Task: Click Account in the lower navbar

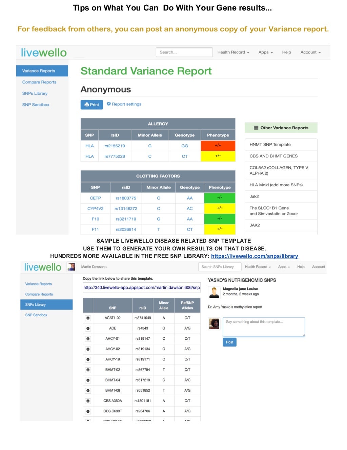Action: point(319,267)
